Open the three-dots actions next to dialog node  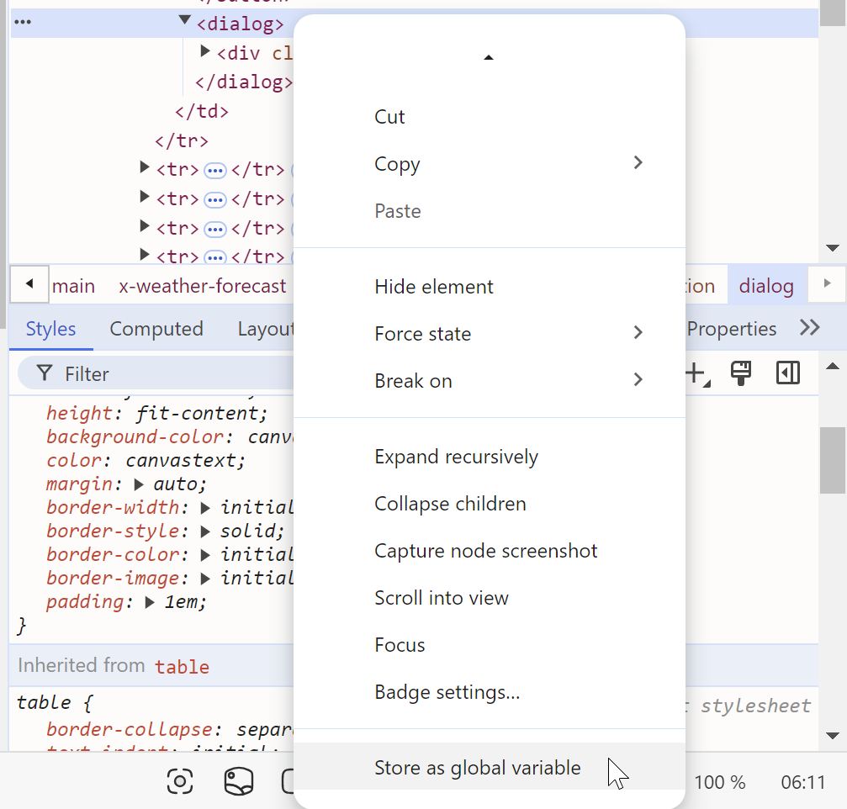click(23, 22)
